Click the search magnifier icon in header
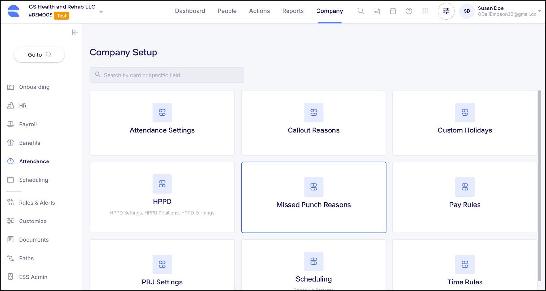 pyautogui.click(x=361, y=11)
